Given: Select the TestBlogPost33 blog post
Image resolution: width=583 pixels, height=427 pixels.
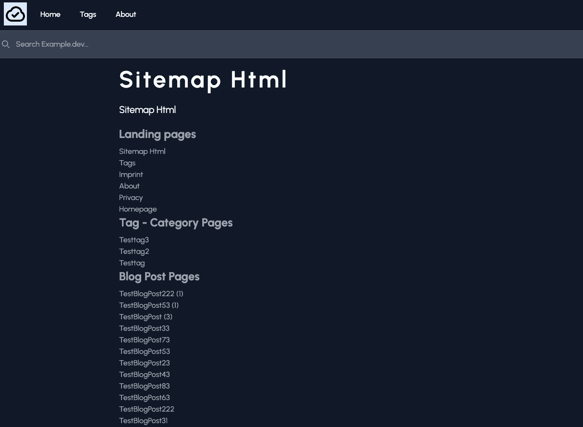Looking at the screenshot, I should (144, 328).
